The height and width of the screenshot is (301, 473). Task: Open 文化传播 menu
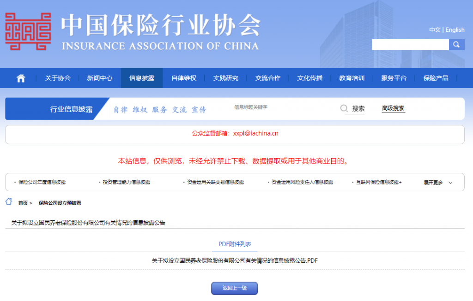pos(310,78)
